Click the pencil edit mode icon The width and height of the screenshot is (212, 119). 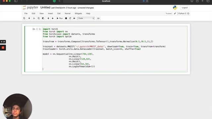[175, 14]
